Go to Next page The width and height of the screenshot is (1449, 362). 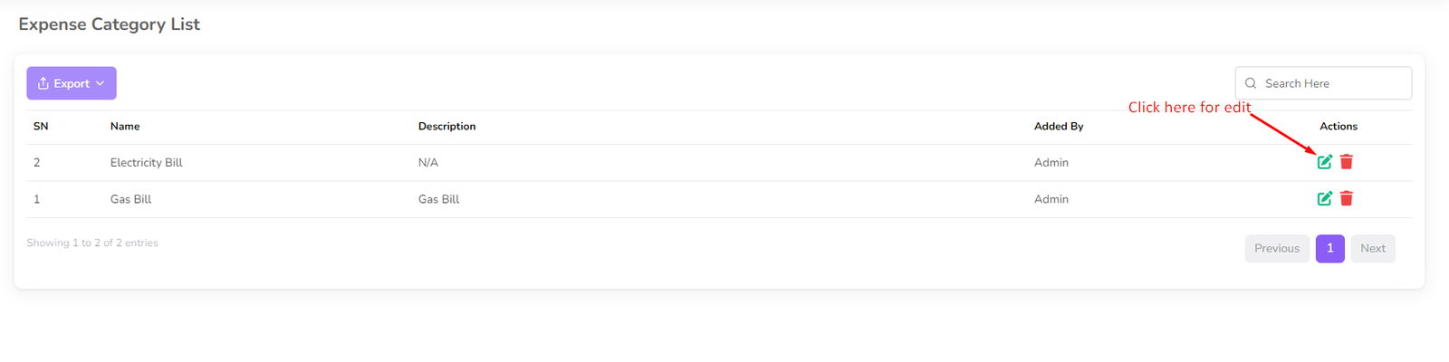tap(1372, 248)
